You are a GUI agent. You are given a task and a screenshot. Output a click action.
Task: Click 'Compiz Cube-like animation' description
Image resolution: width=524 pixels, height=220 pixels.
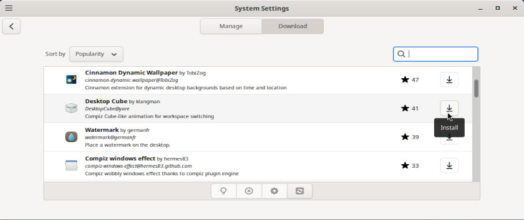tap(150, 116)
